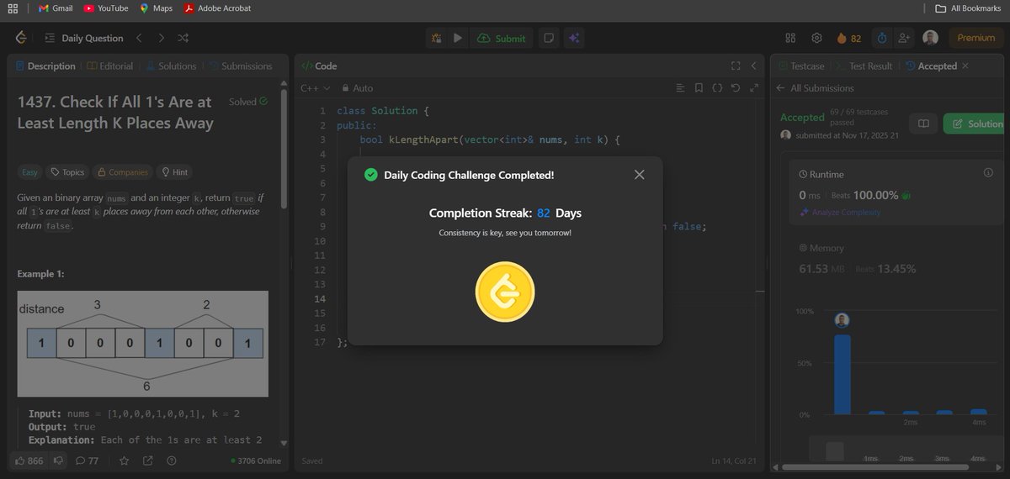1010x479 pixels.
Task: Open the Companies tag
Action: [x=123, y=171]
